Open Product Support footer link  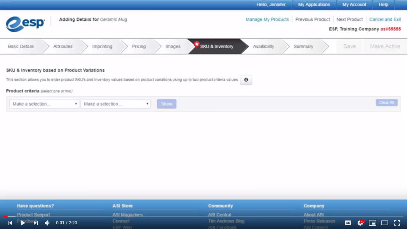(x=33, y=215)
